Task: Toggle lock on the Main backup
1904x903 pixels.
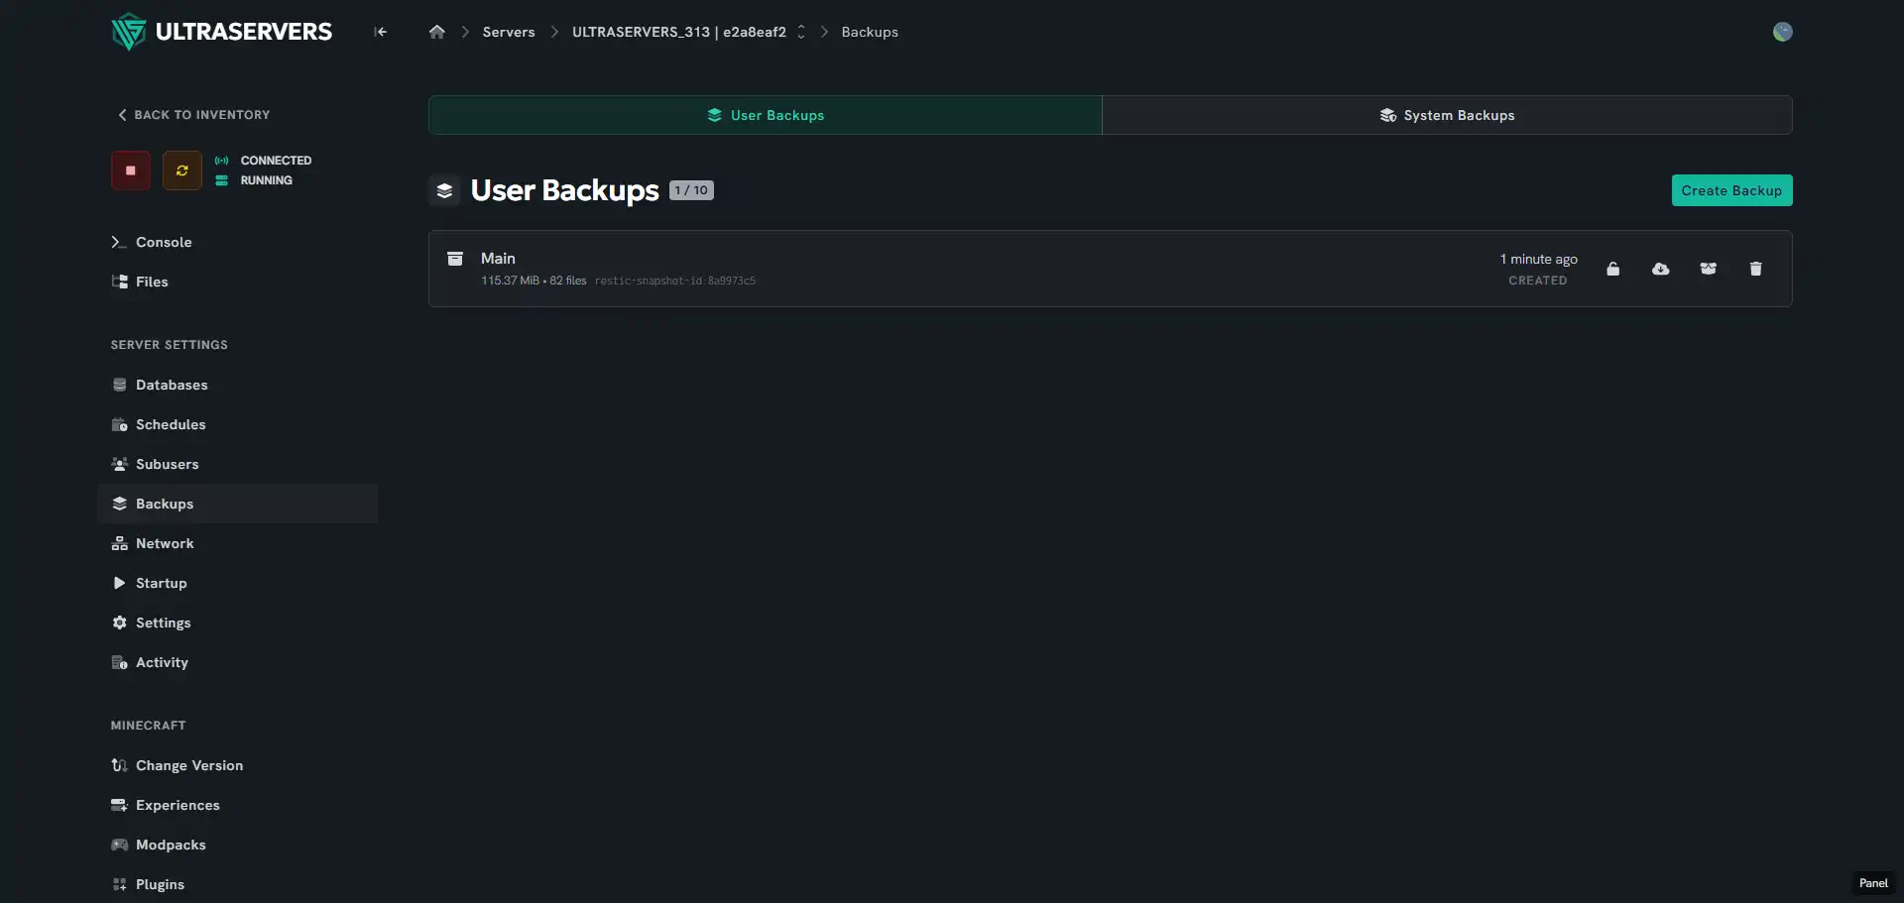Action: point(1613,269)
